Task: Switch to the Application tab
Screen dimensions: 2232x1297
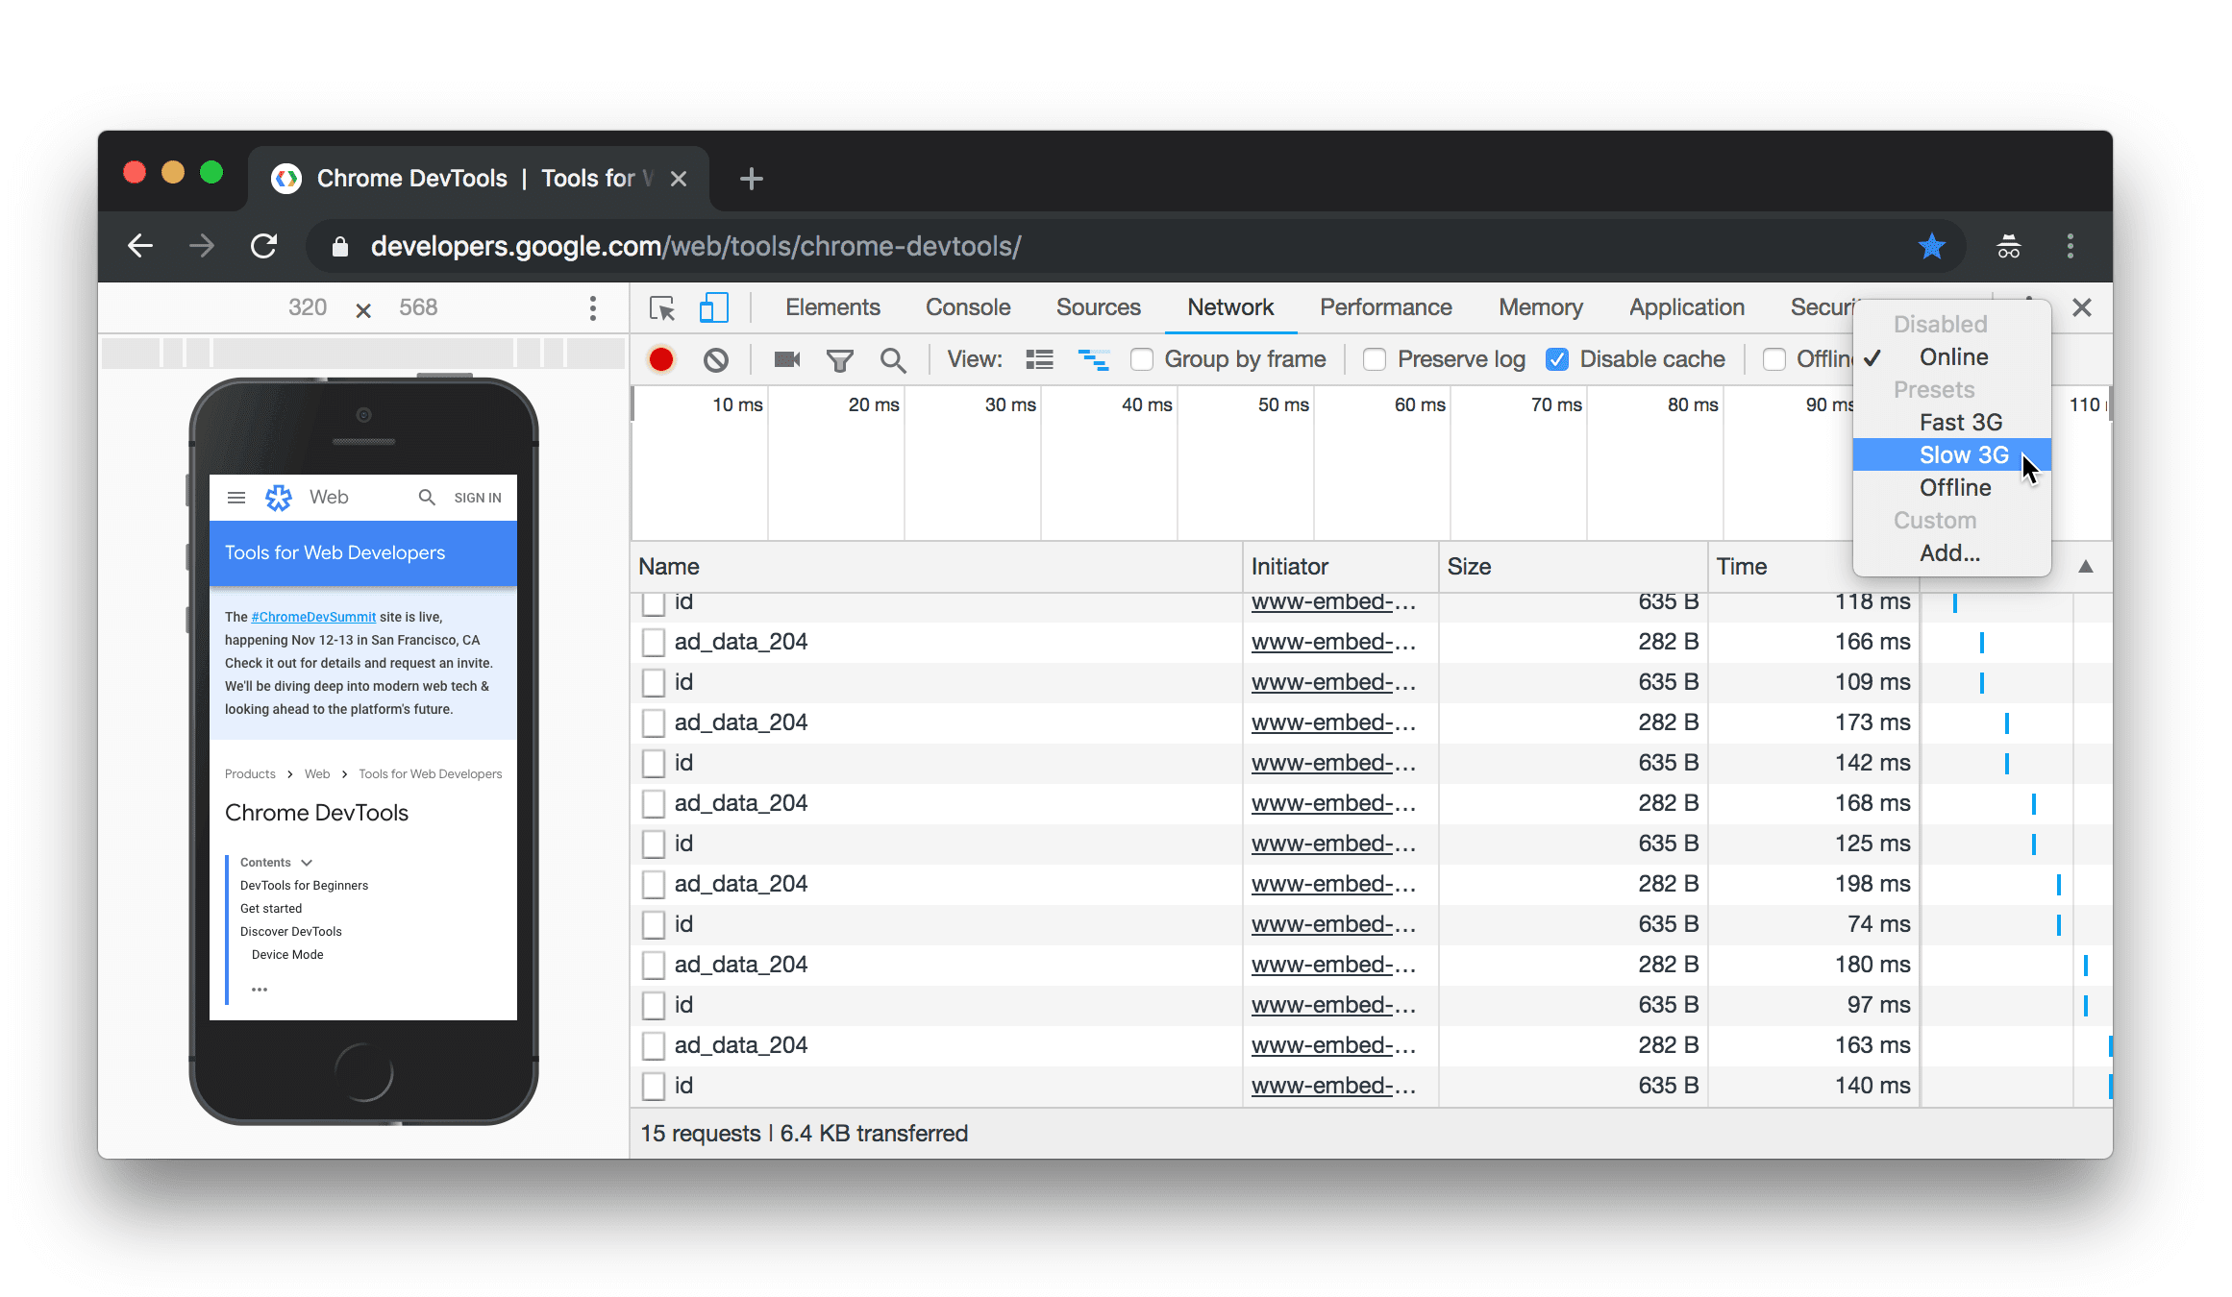Action: (x=1687, y=306)
